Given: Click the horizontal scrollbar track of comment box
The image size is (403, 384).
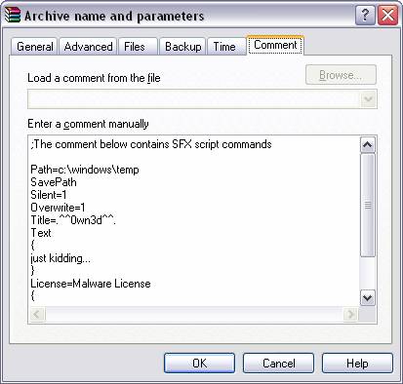Looking at the screenshot, I should (x=194, y=314).
